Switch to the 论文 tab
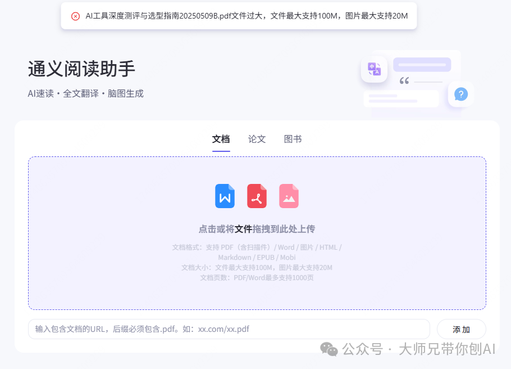Screen dimensions: 511x369 [257, 139]
